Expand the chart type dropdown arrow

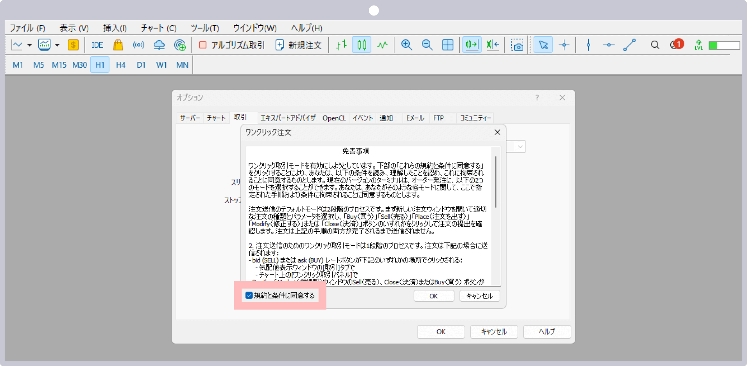point(30,45)
